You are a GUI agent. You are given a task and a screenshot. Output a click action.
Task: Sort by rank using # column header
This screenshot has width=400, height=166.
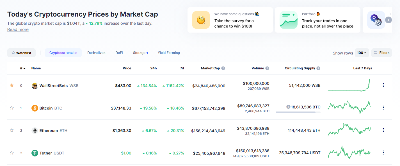(x=22, y=68)
